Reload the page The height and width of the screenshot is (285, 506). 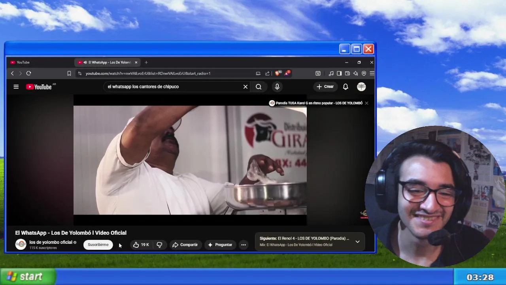tap(28, 73)
